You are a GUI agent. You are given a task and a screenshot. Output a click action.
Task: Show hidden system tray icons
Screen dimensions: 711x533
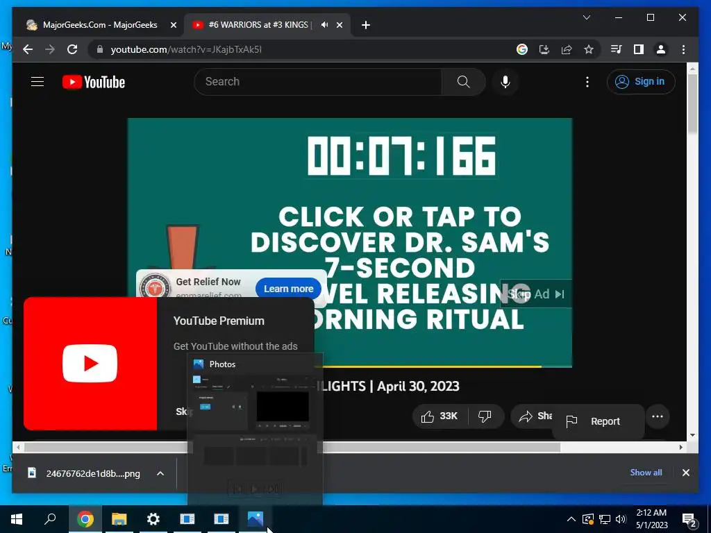click(x=571, y=519)
